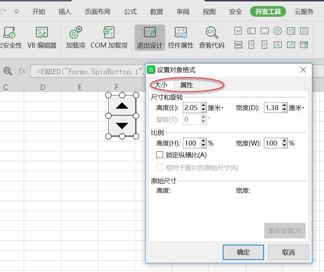Click the 宽度(W) percent field
324x272 pixels.
[x=273, y=143]
